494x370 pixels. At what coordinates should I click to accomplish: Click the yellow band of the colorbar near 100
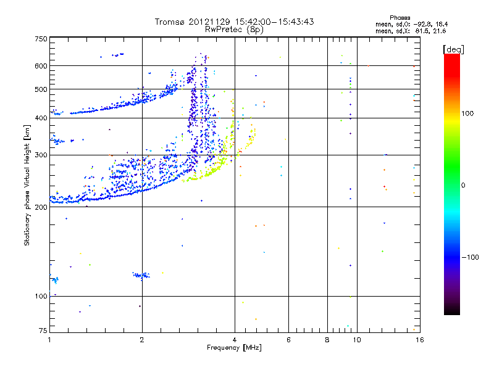click(x=452, y=118)
